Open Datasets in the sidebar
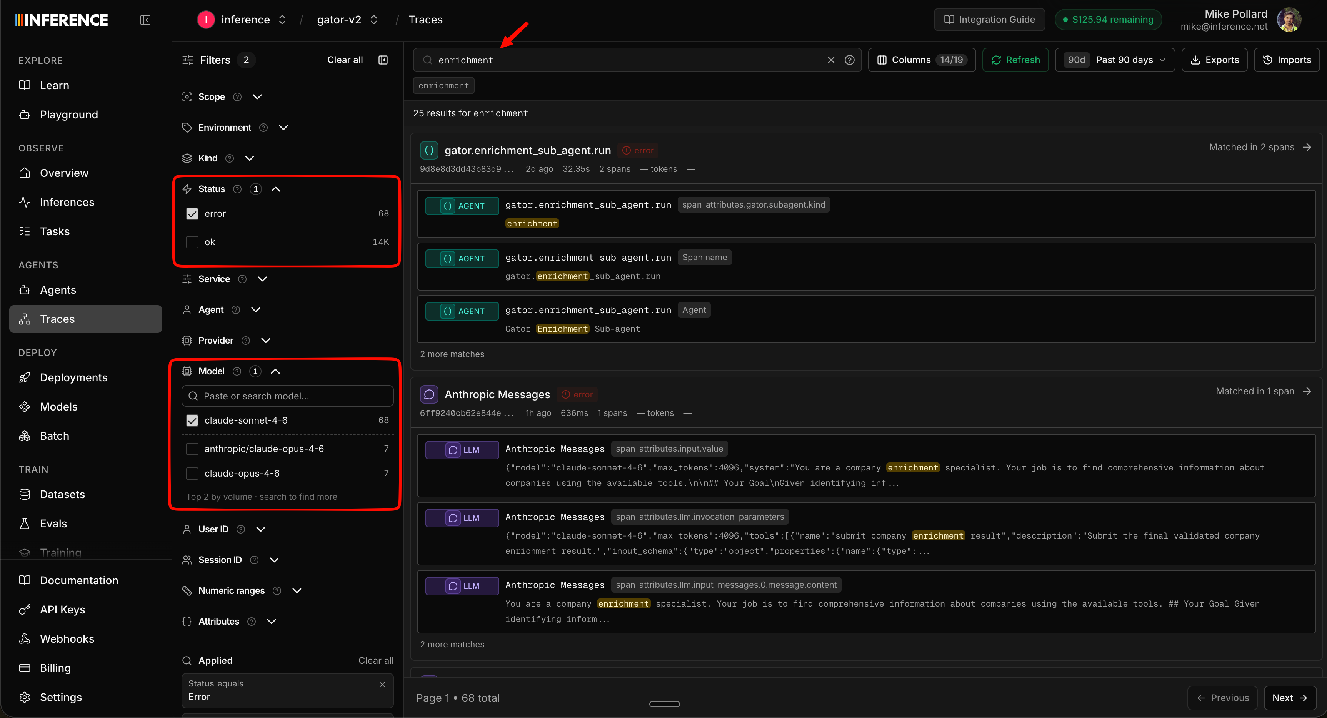The height and width of the screenshot is (718, 1327). (x=85, y=495)
